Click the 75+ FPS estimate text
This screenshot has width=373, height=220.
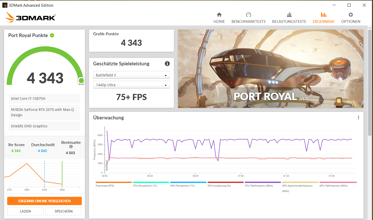131,97
